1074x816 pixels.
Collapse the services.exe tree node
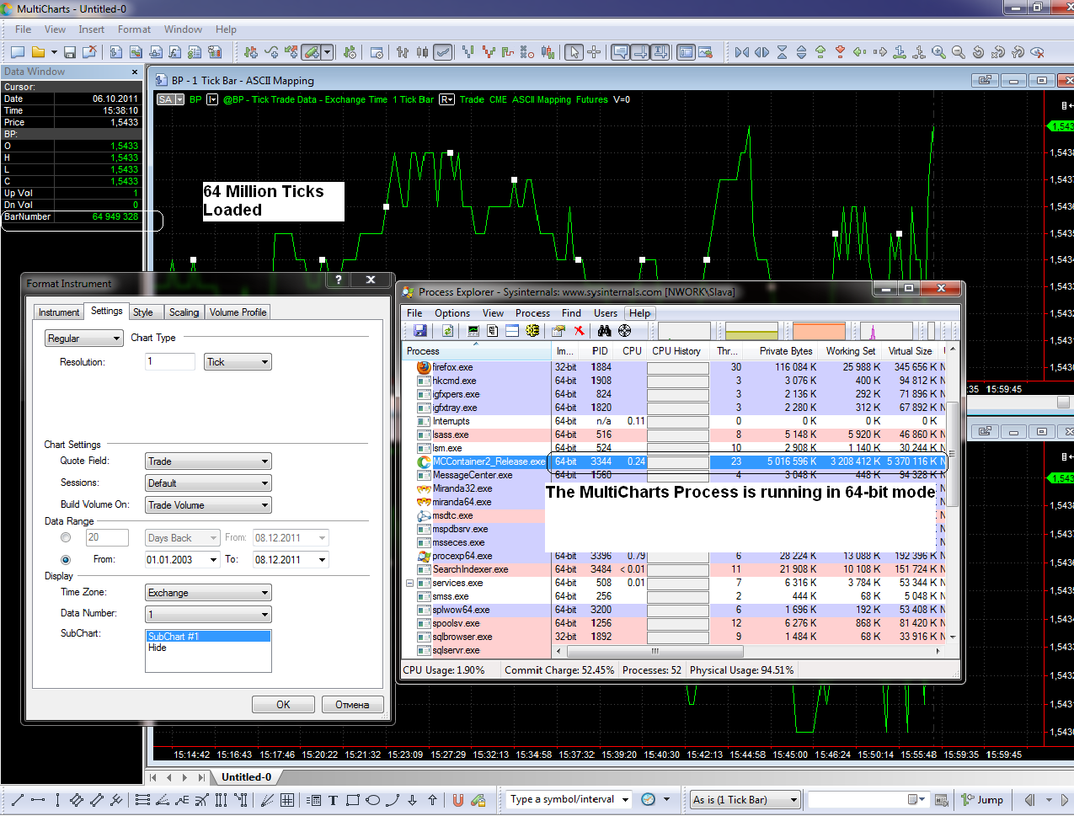click(x=410, y=583)
